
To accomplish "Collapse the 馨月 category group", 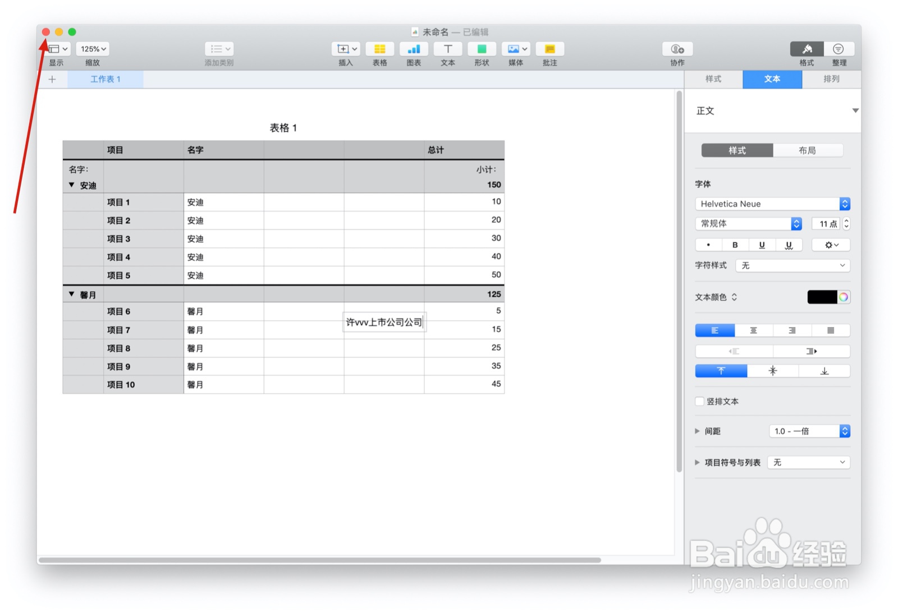I will [x=71, y=294].
